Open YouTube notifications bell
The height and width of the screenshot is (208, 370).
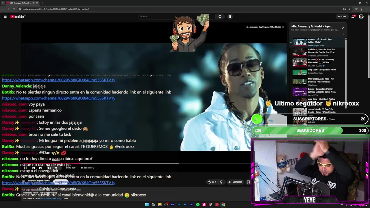[x=353, y=16]
